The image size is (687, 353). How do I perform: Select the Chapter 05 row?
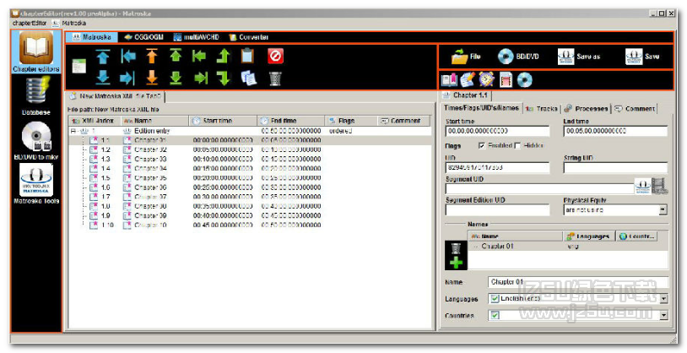250,178
